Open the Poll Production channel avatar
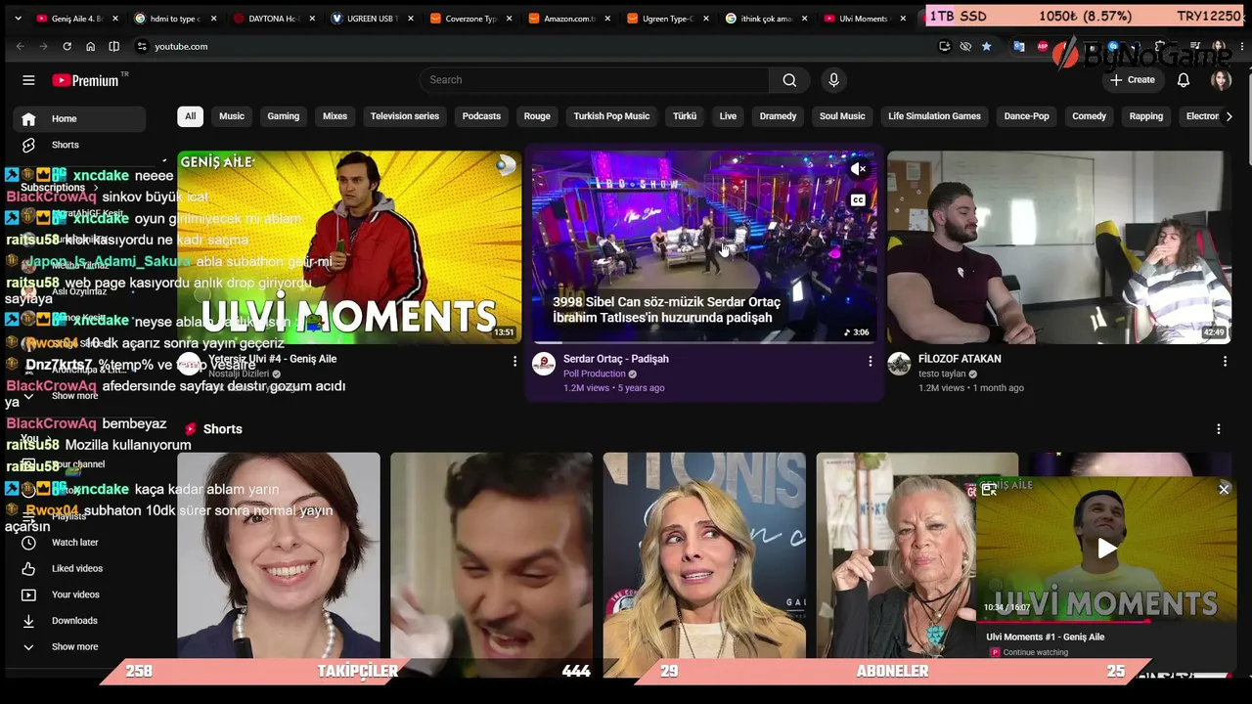The width and height of the screenshot is (1252, 704). pyautogui.click(x=543, y=365)
